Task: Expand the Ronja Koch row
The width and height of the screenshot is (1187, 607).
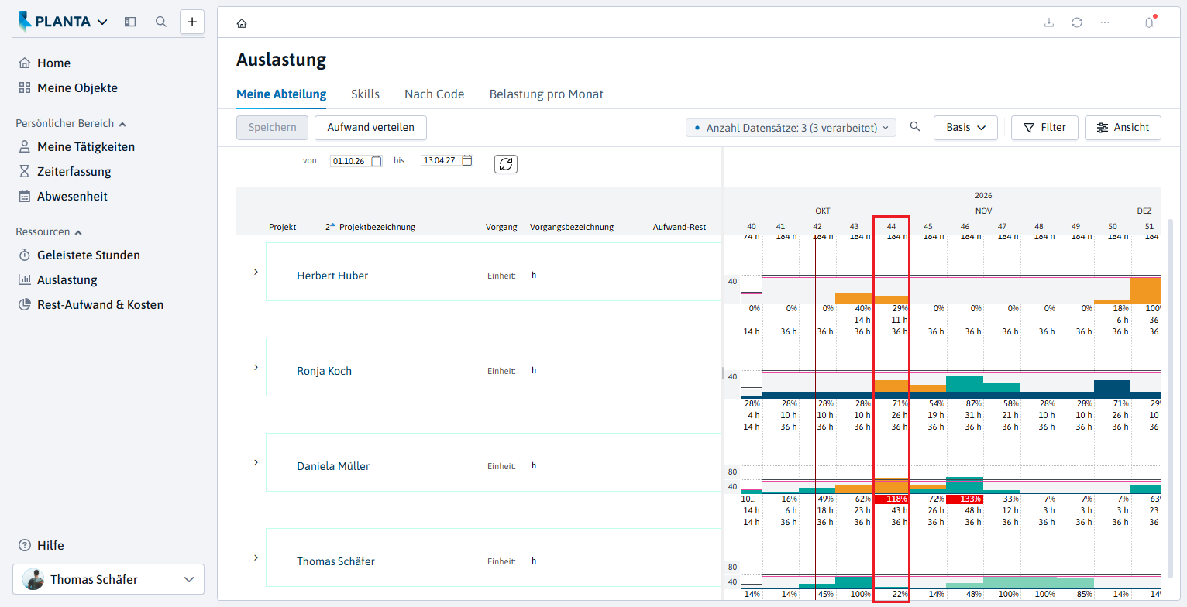Action: coord(256,367)
